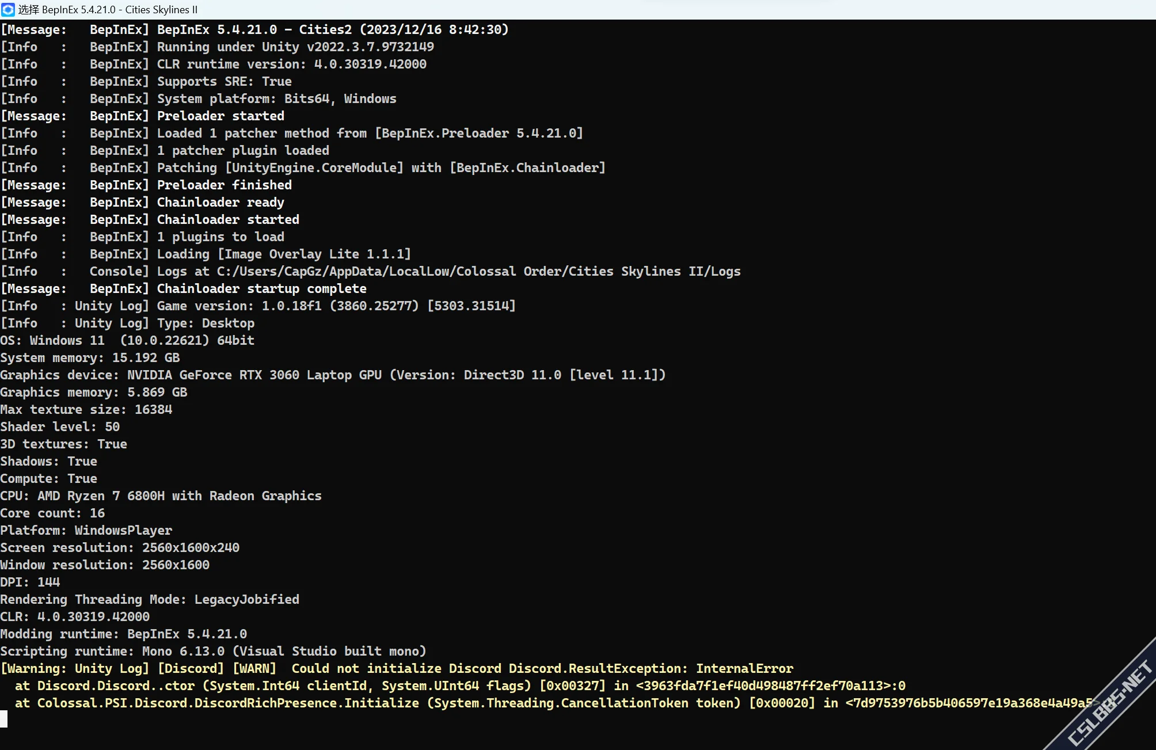Click the text 'Game version: 1.0.18f1 (3860.25277)'
Screen dimensions: 1156x750
pyautogui.click(x=288, y=306)
